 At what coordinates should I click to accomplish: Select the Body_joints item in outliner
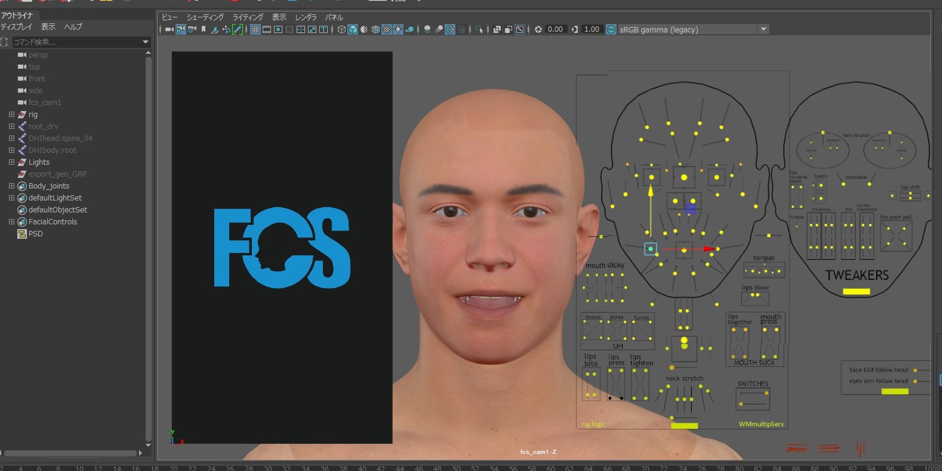[x=49, y=186]
